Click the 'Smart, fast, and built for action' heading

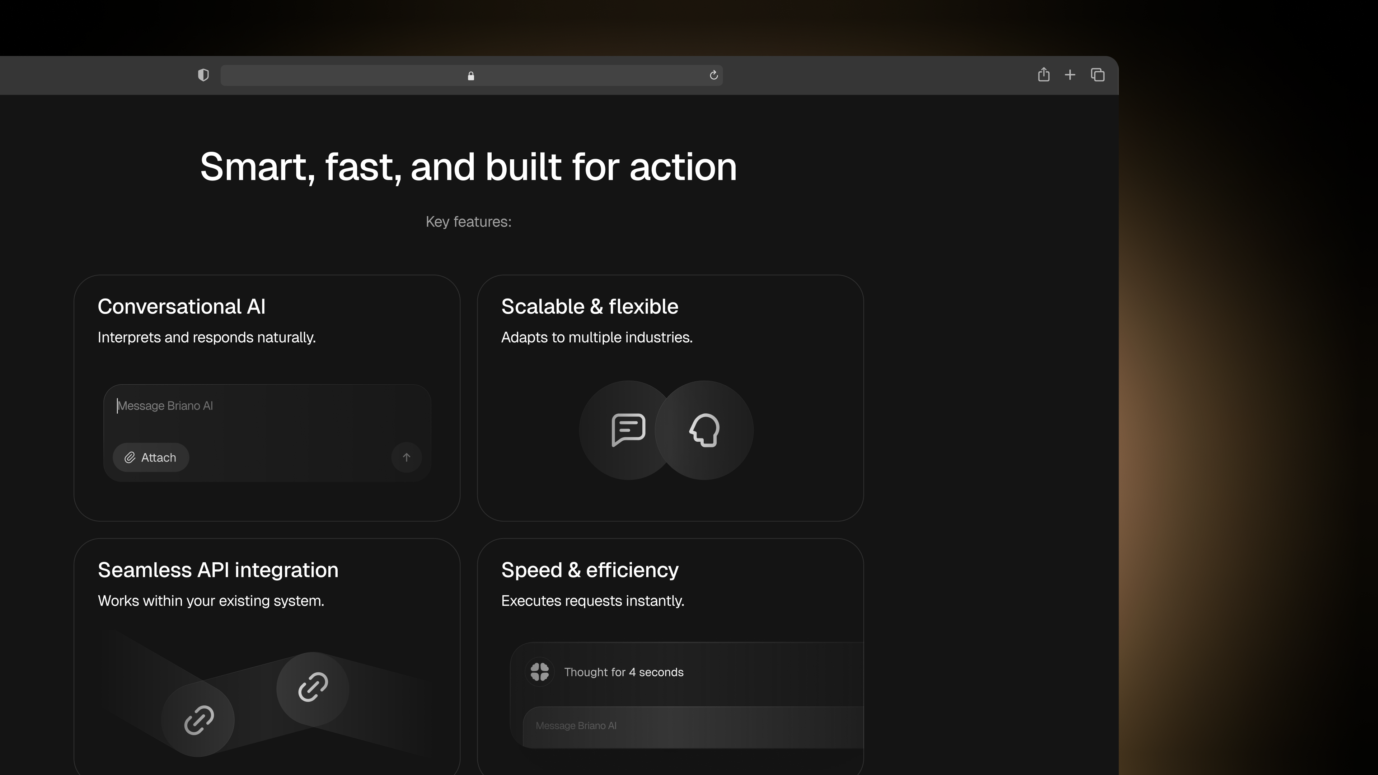pyautogui.click(x=469, y=167)
